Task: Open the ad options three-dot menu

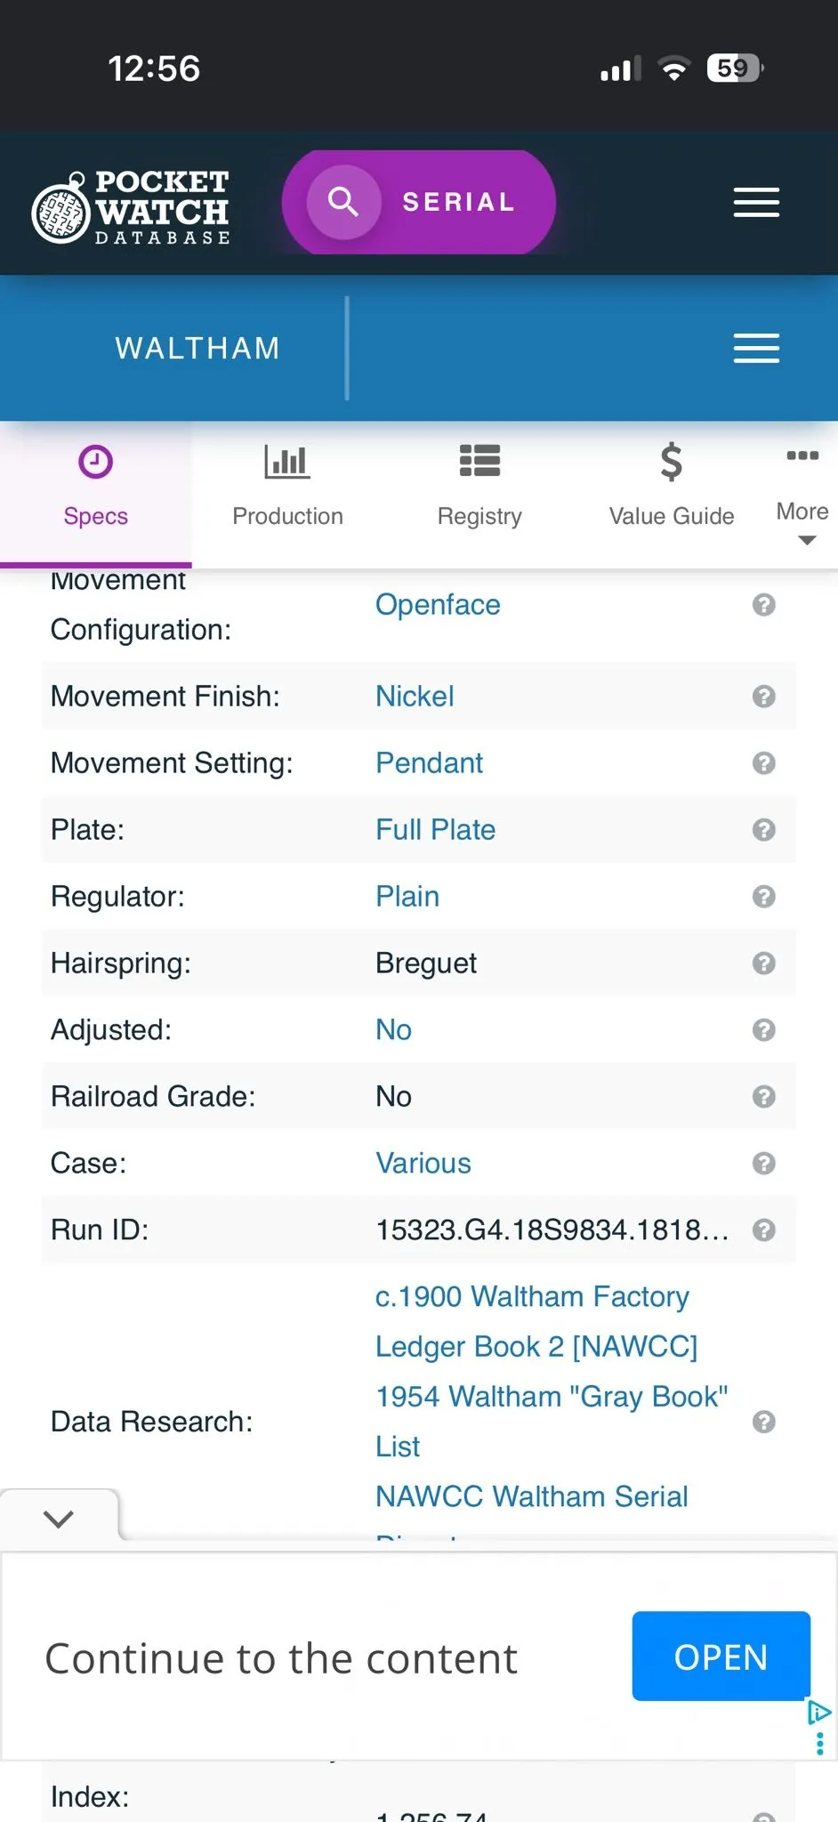Action: pos(819,1743)
